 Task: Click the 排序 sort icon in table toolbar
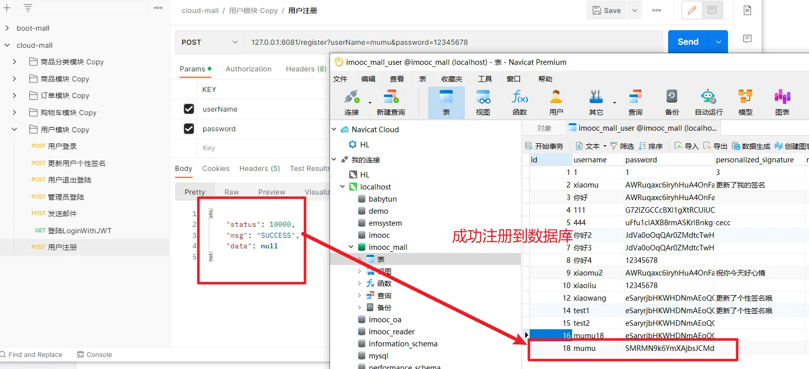click(x=642, y=146)
